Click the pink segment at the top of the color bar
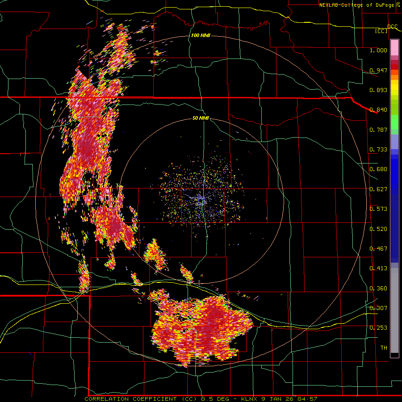The height and width of the screenshot is (402, 402). click(394, 48)
